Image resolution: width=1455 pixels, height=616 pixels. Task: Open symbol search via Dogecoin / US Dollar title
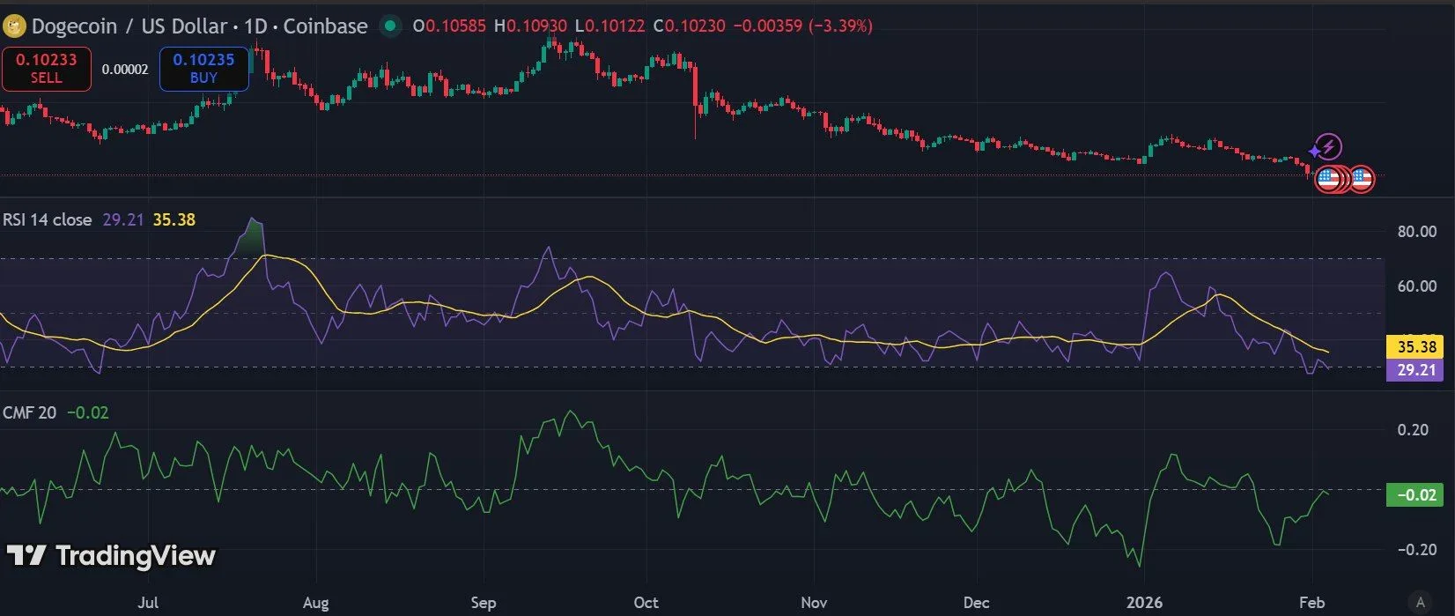pyautogui.click(x=129, y=26)
